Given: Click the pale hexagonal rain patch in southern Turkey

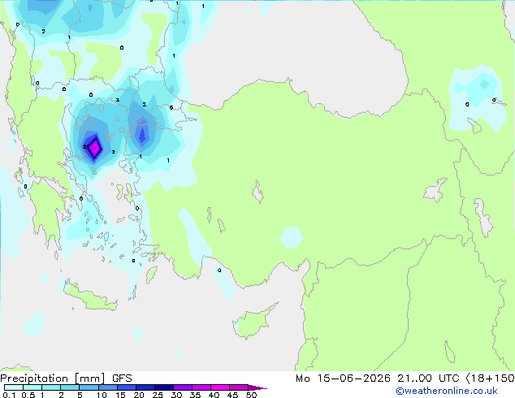Looking at the screenshot, I should [x=291, y=237].
